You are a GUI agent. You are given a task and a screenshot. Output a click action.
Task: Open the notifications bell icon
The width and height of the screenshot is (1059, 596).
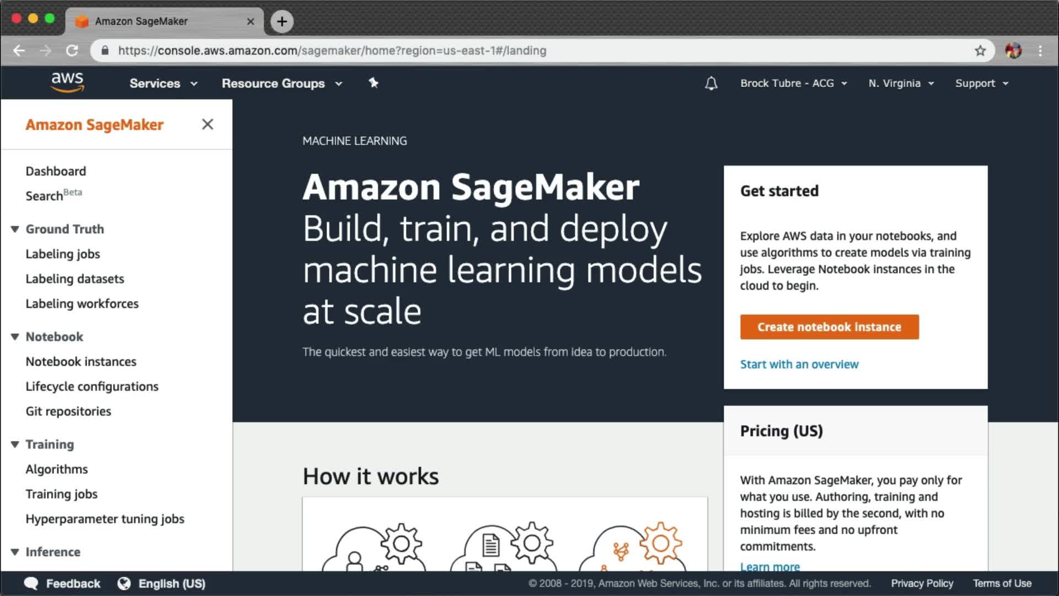click(711, 83)
